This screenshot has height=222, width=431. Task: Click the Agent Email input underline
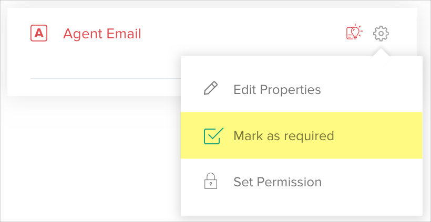point(105,78)
